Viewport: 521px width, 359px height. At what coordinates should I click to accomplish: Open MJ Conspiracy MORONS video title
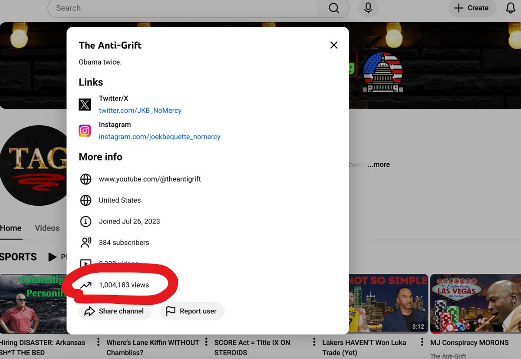tap(469, 343)
